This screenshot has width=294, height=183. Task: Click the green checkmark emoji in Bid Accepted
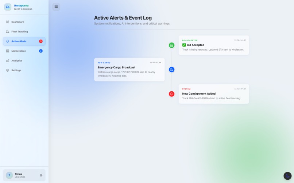point(184,45)
